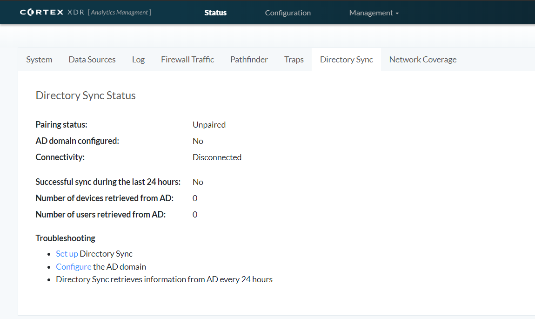This screenshot has width=535, height=319.
Task: Click the Troubleshooting section heading
Action: click(x=65, y=238)
